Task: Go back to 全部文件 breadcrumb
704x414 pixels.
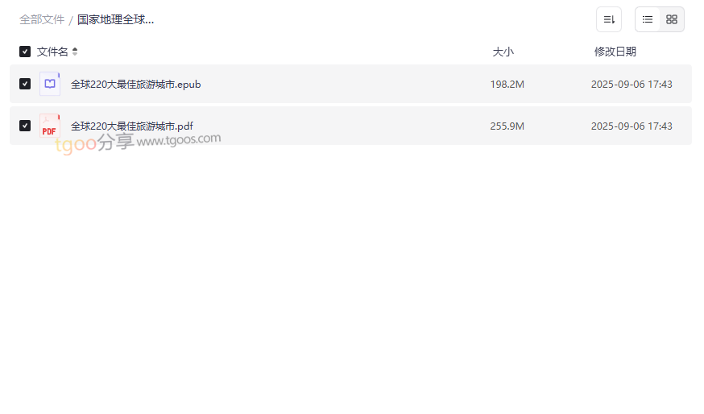Action: pyautogui.click(x=42, y=20)
